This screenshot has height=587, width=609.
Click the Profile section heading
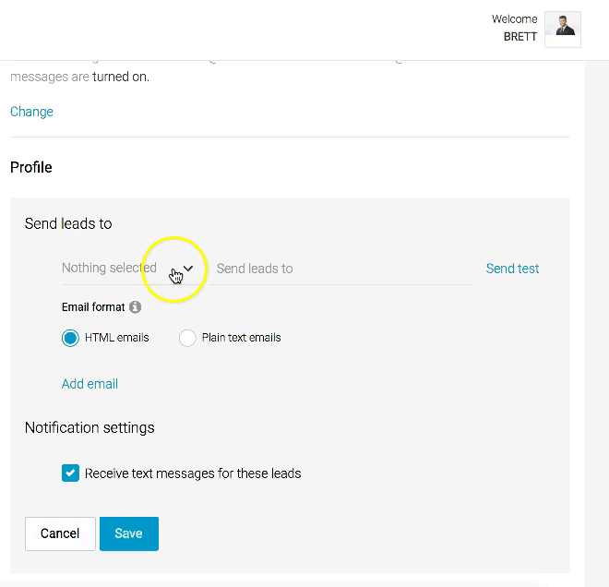tap(31, 167)
